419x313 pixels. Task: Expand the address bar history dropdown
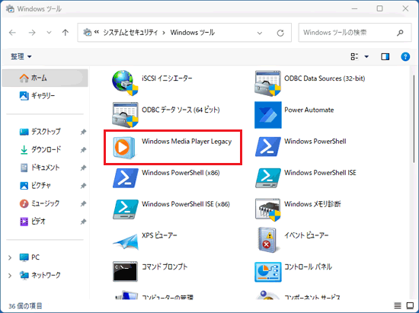(x=260, y=33)
